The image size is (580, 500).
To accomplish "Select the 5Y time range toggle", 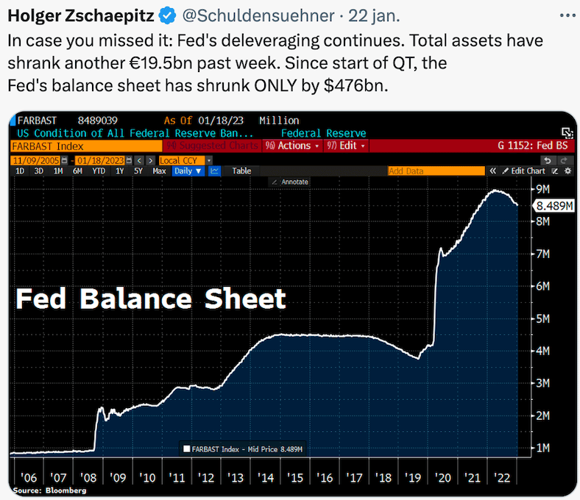I will (x=138, y=171).
